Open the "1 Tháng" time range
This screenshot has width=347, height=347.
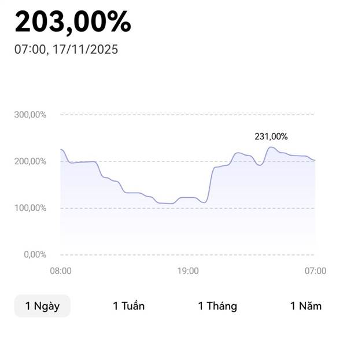(217, 306)
